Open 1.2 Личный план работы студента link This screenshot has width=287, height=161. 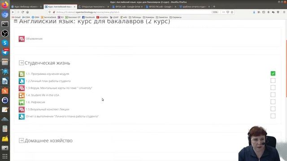[x=48, y=81]
